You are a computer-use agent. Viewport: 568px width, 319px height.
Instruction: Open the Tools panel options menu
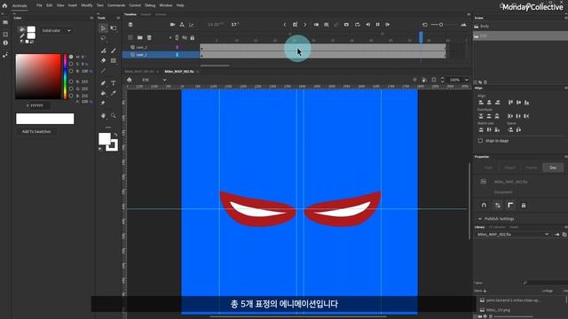coord(118,18)
